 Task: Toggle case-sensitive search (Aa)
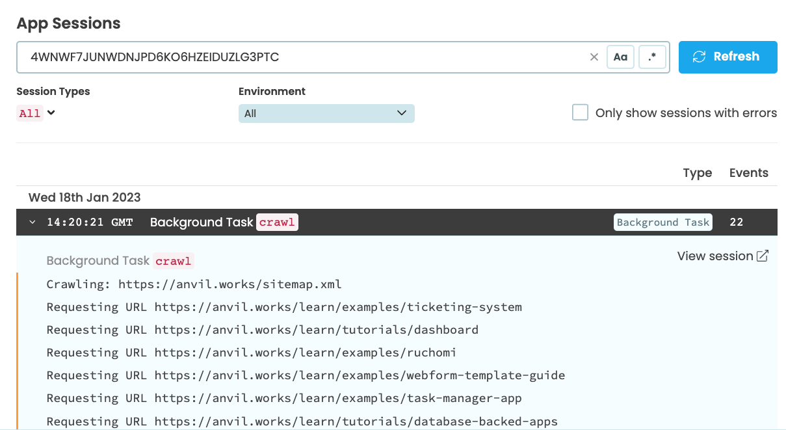pyautogui.click(x=620, y=57)
